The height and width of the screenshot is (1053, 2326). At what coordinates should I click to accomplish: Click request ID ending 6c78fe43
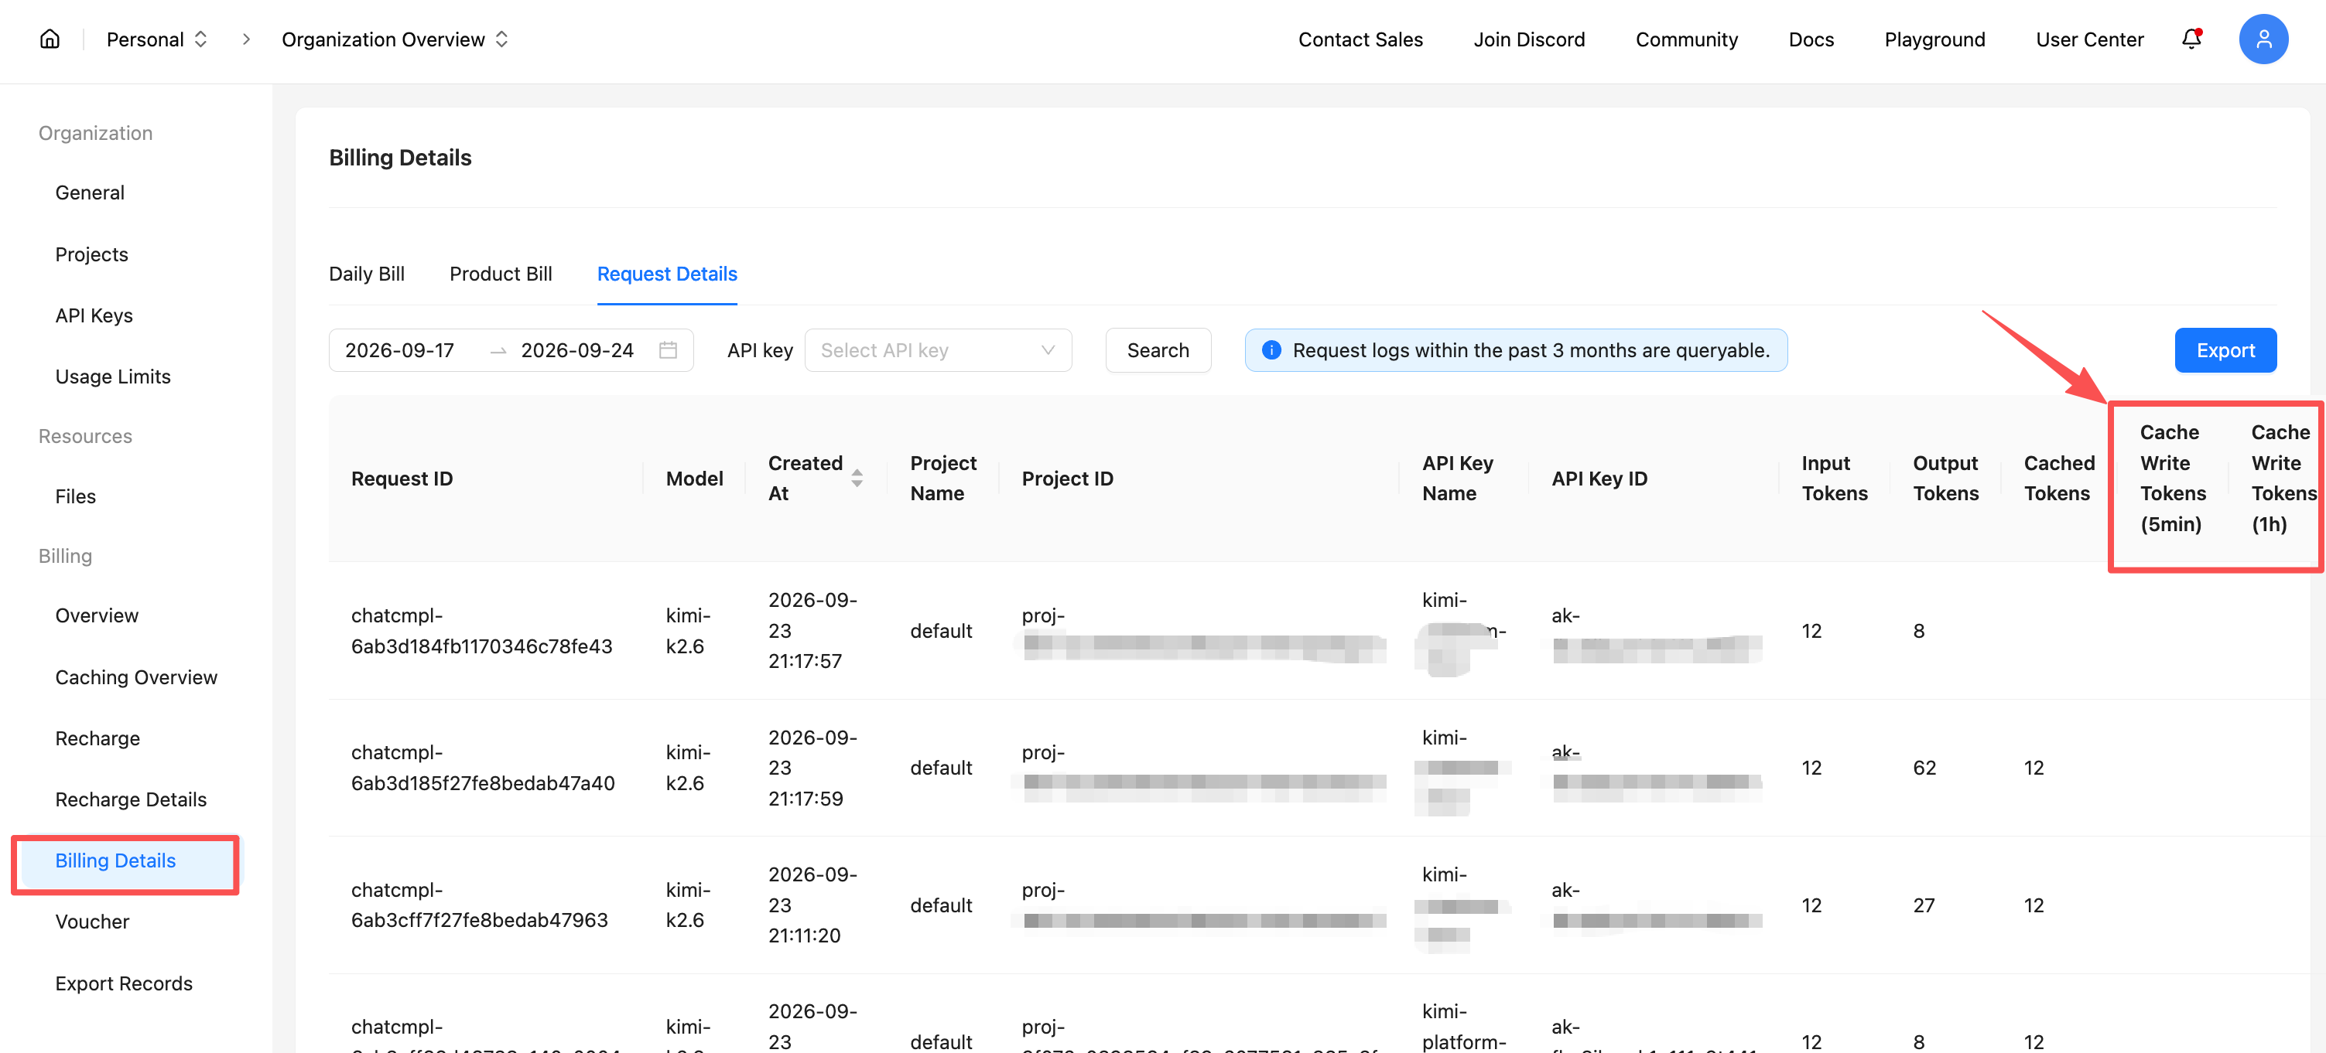(x=481, y=631)
